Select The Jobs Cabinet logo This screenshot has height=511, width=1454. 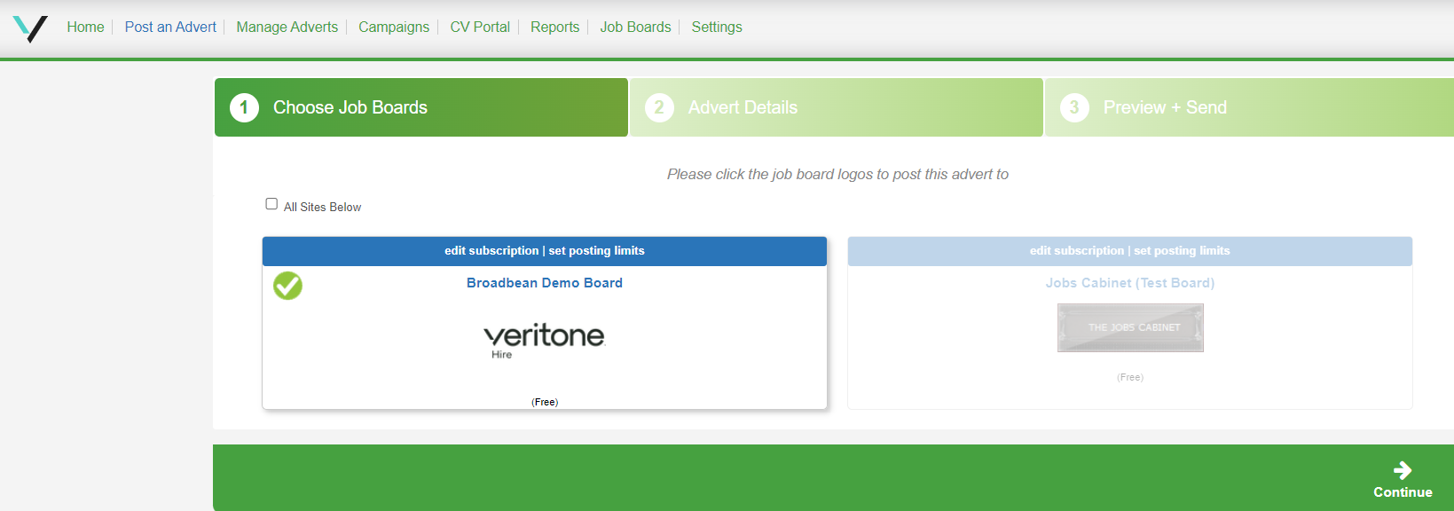[1129, 327]
